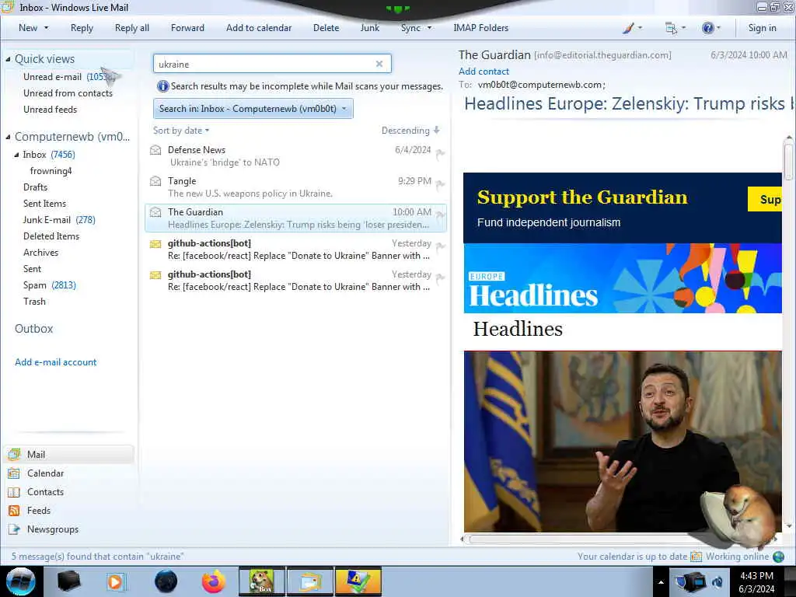Click Reply all in the toolbar
Image resolution: width=796 pixels, height=597 pixels.
click(132, 28)
